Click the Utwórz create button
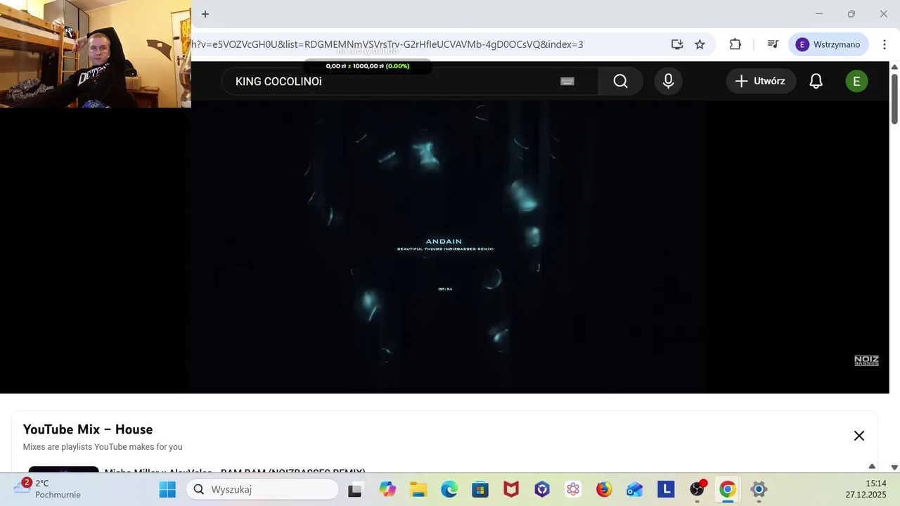Screen dimensions: 900x506 coord(761,81)
